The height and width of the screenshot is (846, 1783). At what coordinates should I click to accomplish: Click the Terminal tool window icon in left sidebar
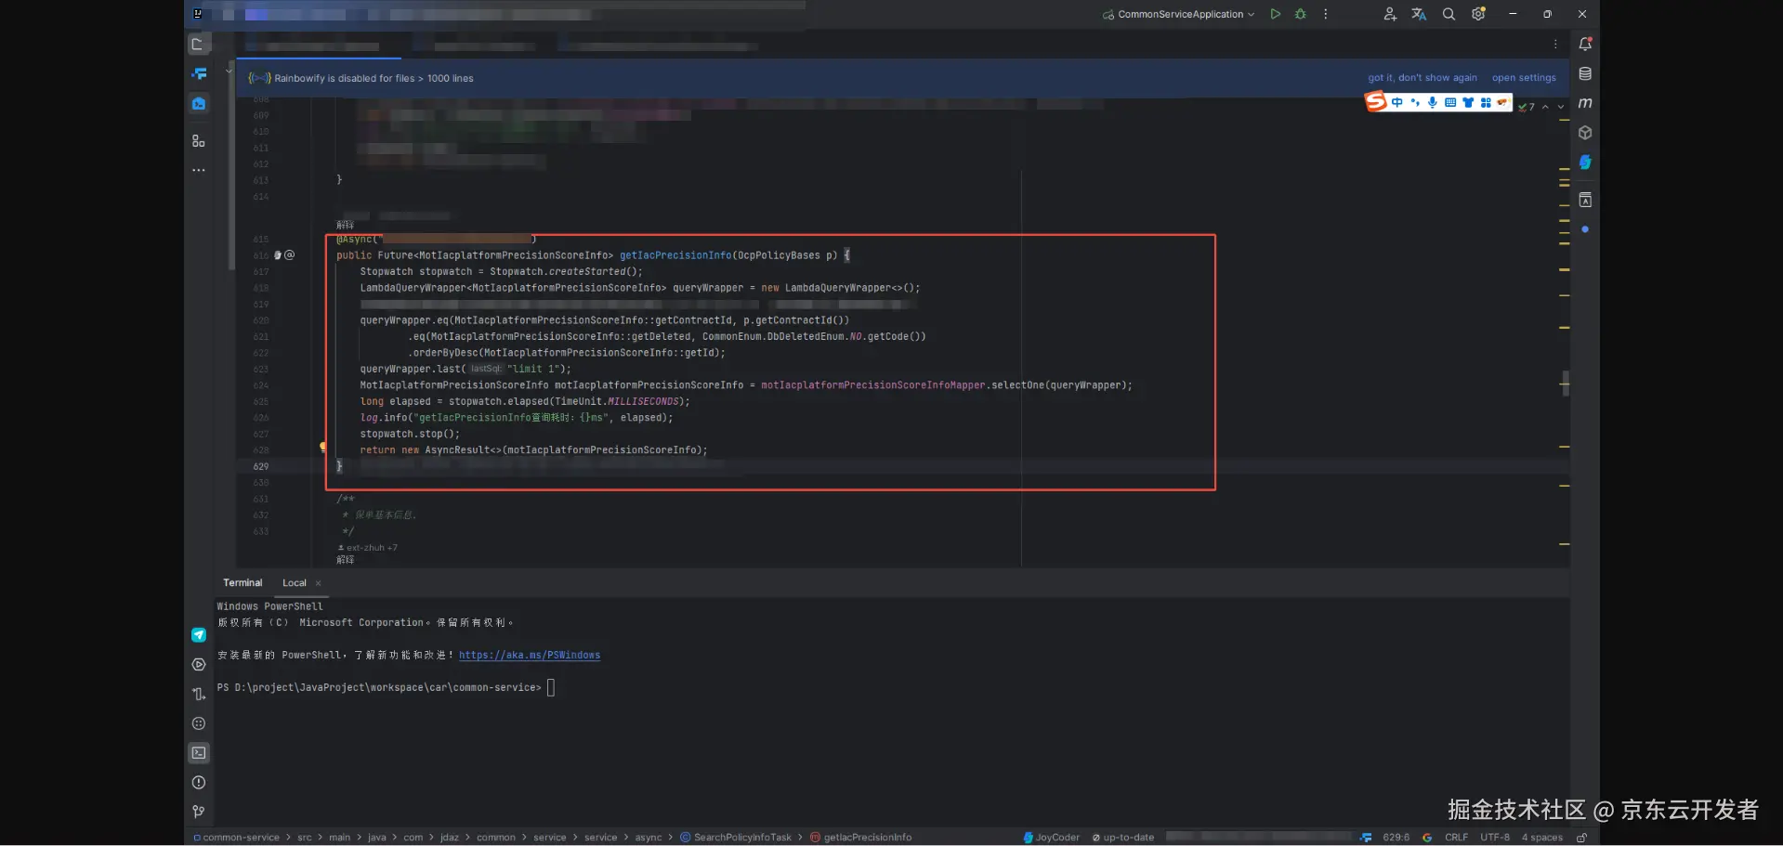(199, 753)
